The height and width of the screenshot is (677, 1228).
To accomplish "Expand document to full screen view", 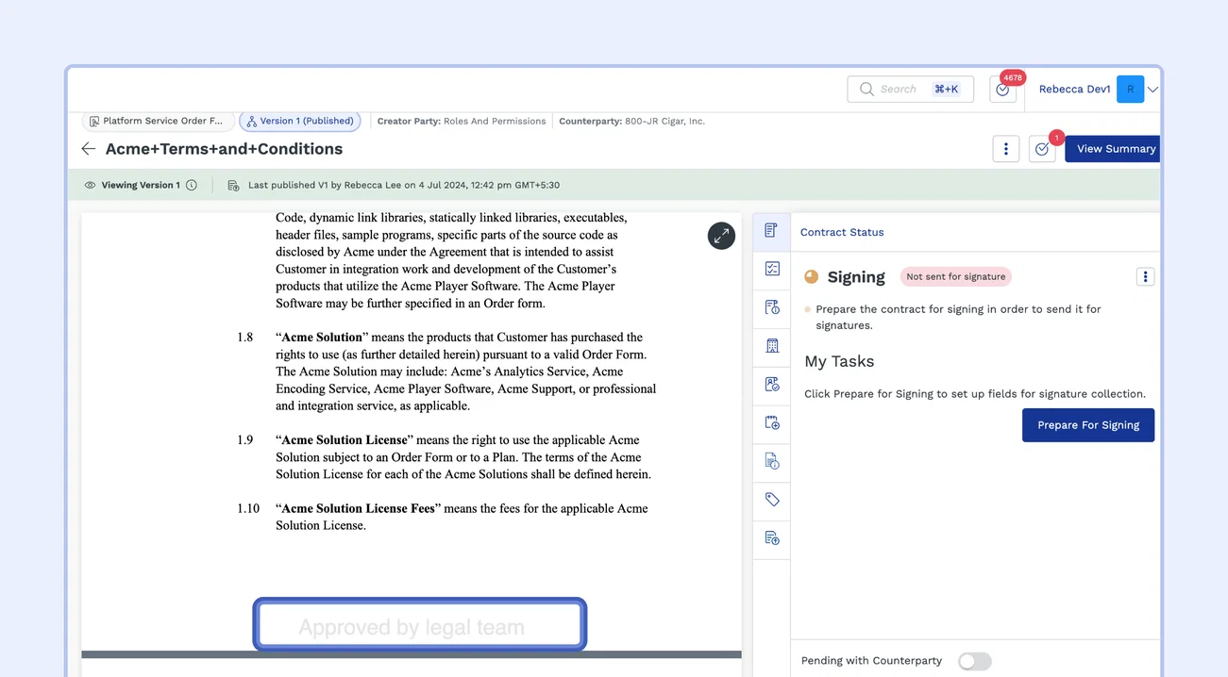I will pyautogui.click(x=721, y=236).
